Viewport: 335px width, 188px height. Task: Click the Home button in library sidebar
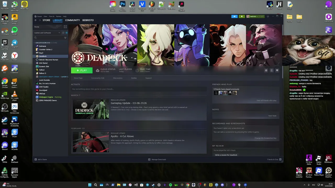pos(48,27)
